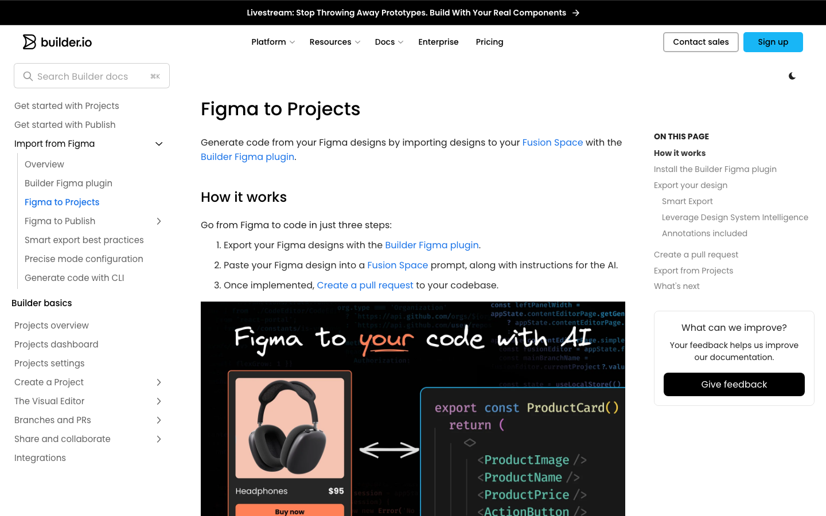Open the Docs dropdown menu
Screen dimensions: 826x516
(389, 42)
